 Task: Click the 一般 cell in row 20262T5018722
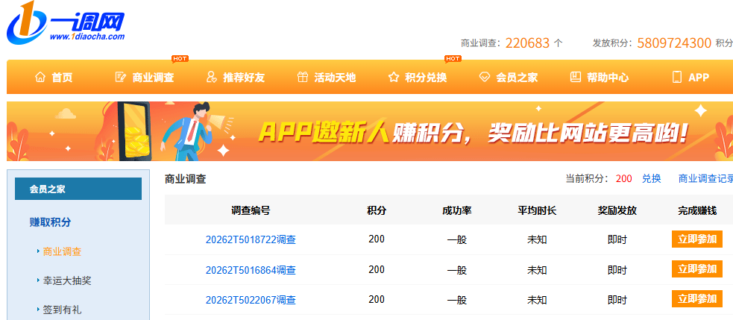456,240
